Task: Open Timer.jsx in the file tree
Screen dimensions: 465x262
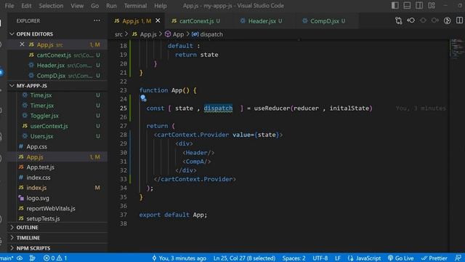Action: tap(57, 106)
